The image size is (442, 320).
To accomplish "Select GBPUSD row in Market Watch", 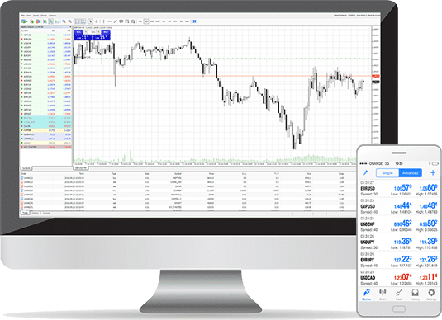I will tap(45, 35).
